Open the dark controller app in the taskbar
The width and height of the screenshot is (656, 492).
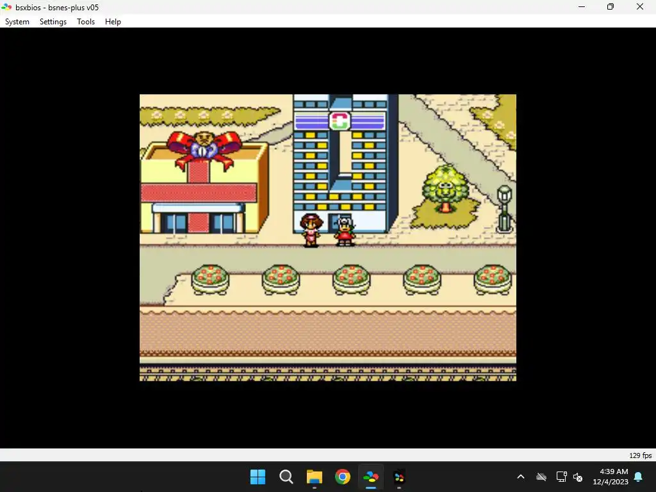(x=399, y=477)
